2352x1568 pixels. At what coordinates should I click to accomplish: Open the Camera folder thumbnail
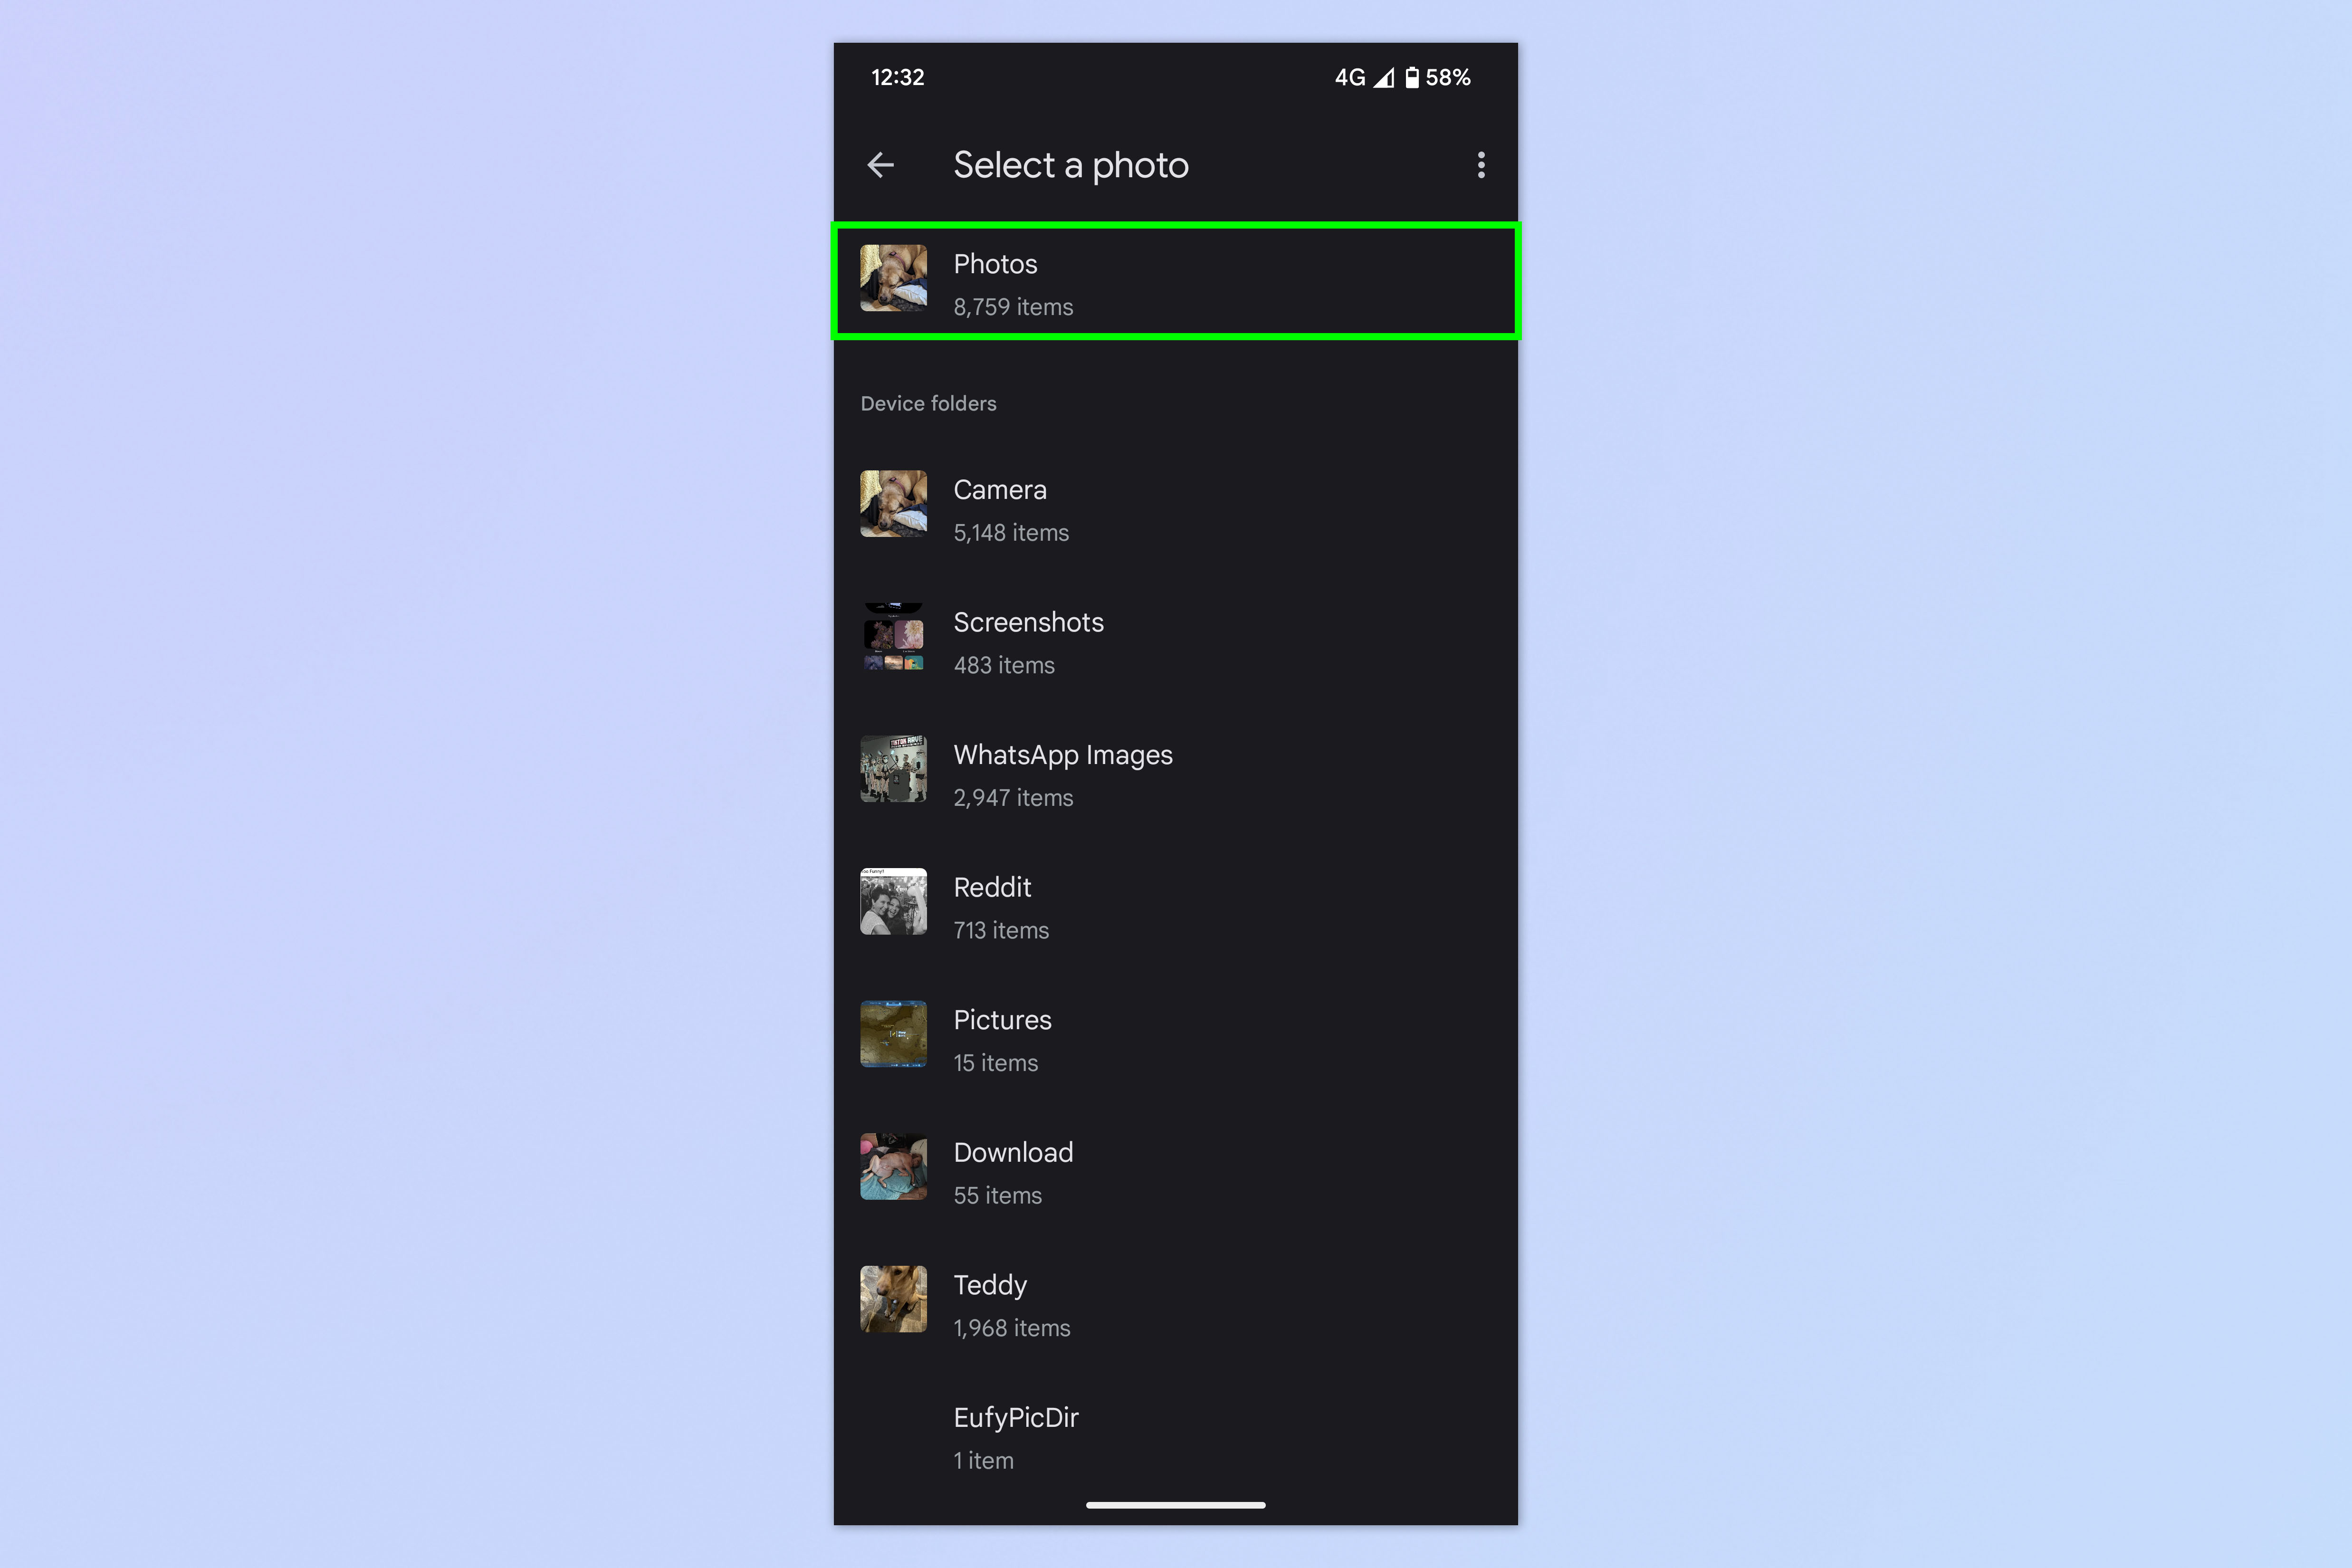[893, 504]
